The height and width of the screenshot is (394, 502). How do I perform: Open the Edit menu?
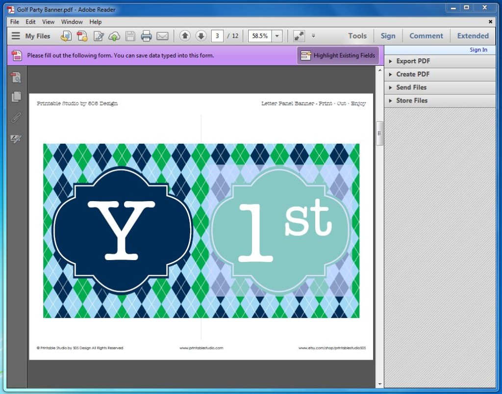pyautogui.click(x=30, y=22)
